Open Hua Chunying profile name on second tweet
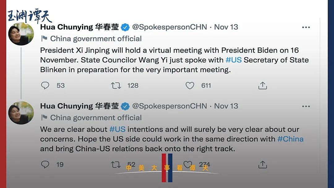The image size is (334, 188). tap(66, 106)
